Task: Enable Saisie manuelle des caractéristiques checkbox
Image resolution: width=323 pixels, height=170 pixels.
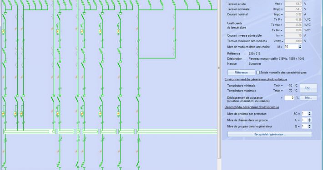Action: coord(258,73)
